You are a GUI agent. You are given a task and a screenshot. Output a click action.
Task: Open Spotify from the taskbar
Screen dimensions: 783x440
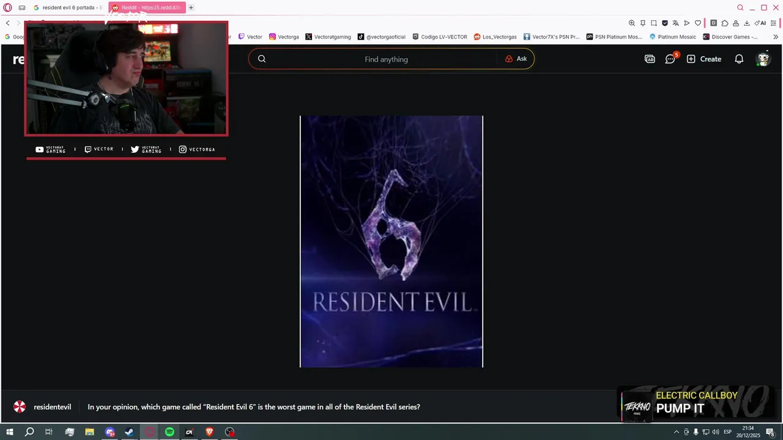(169, 432)
